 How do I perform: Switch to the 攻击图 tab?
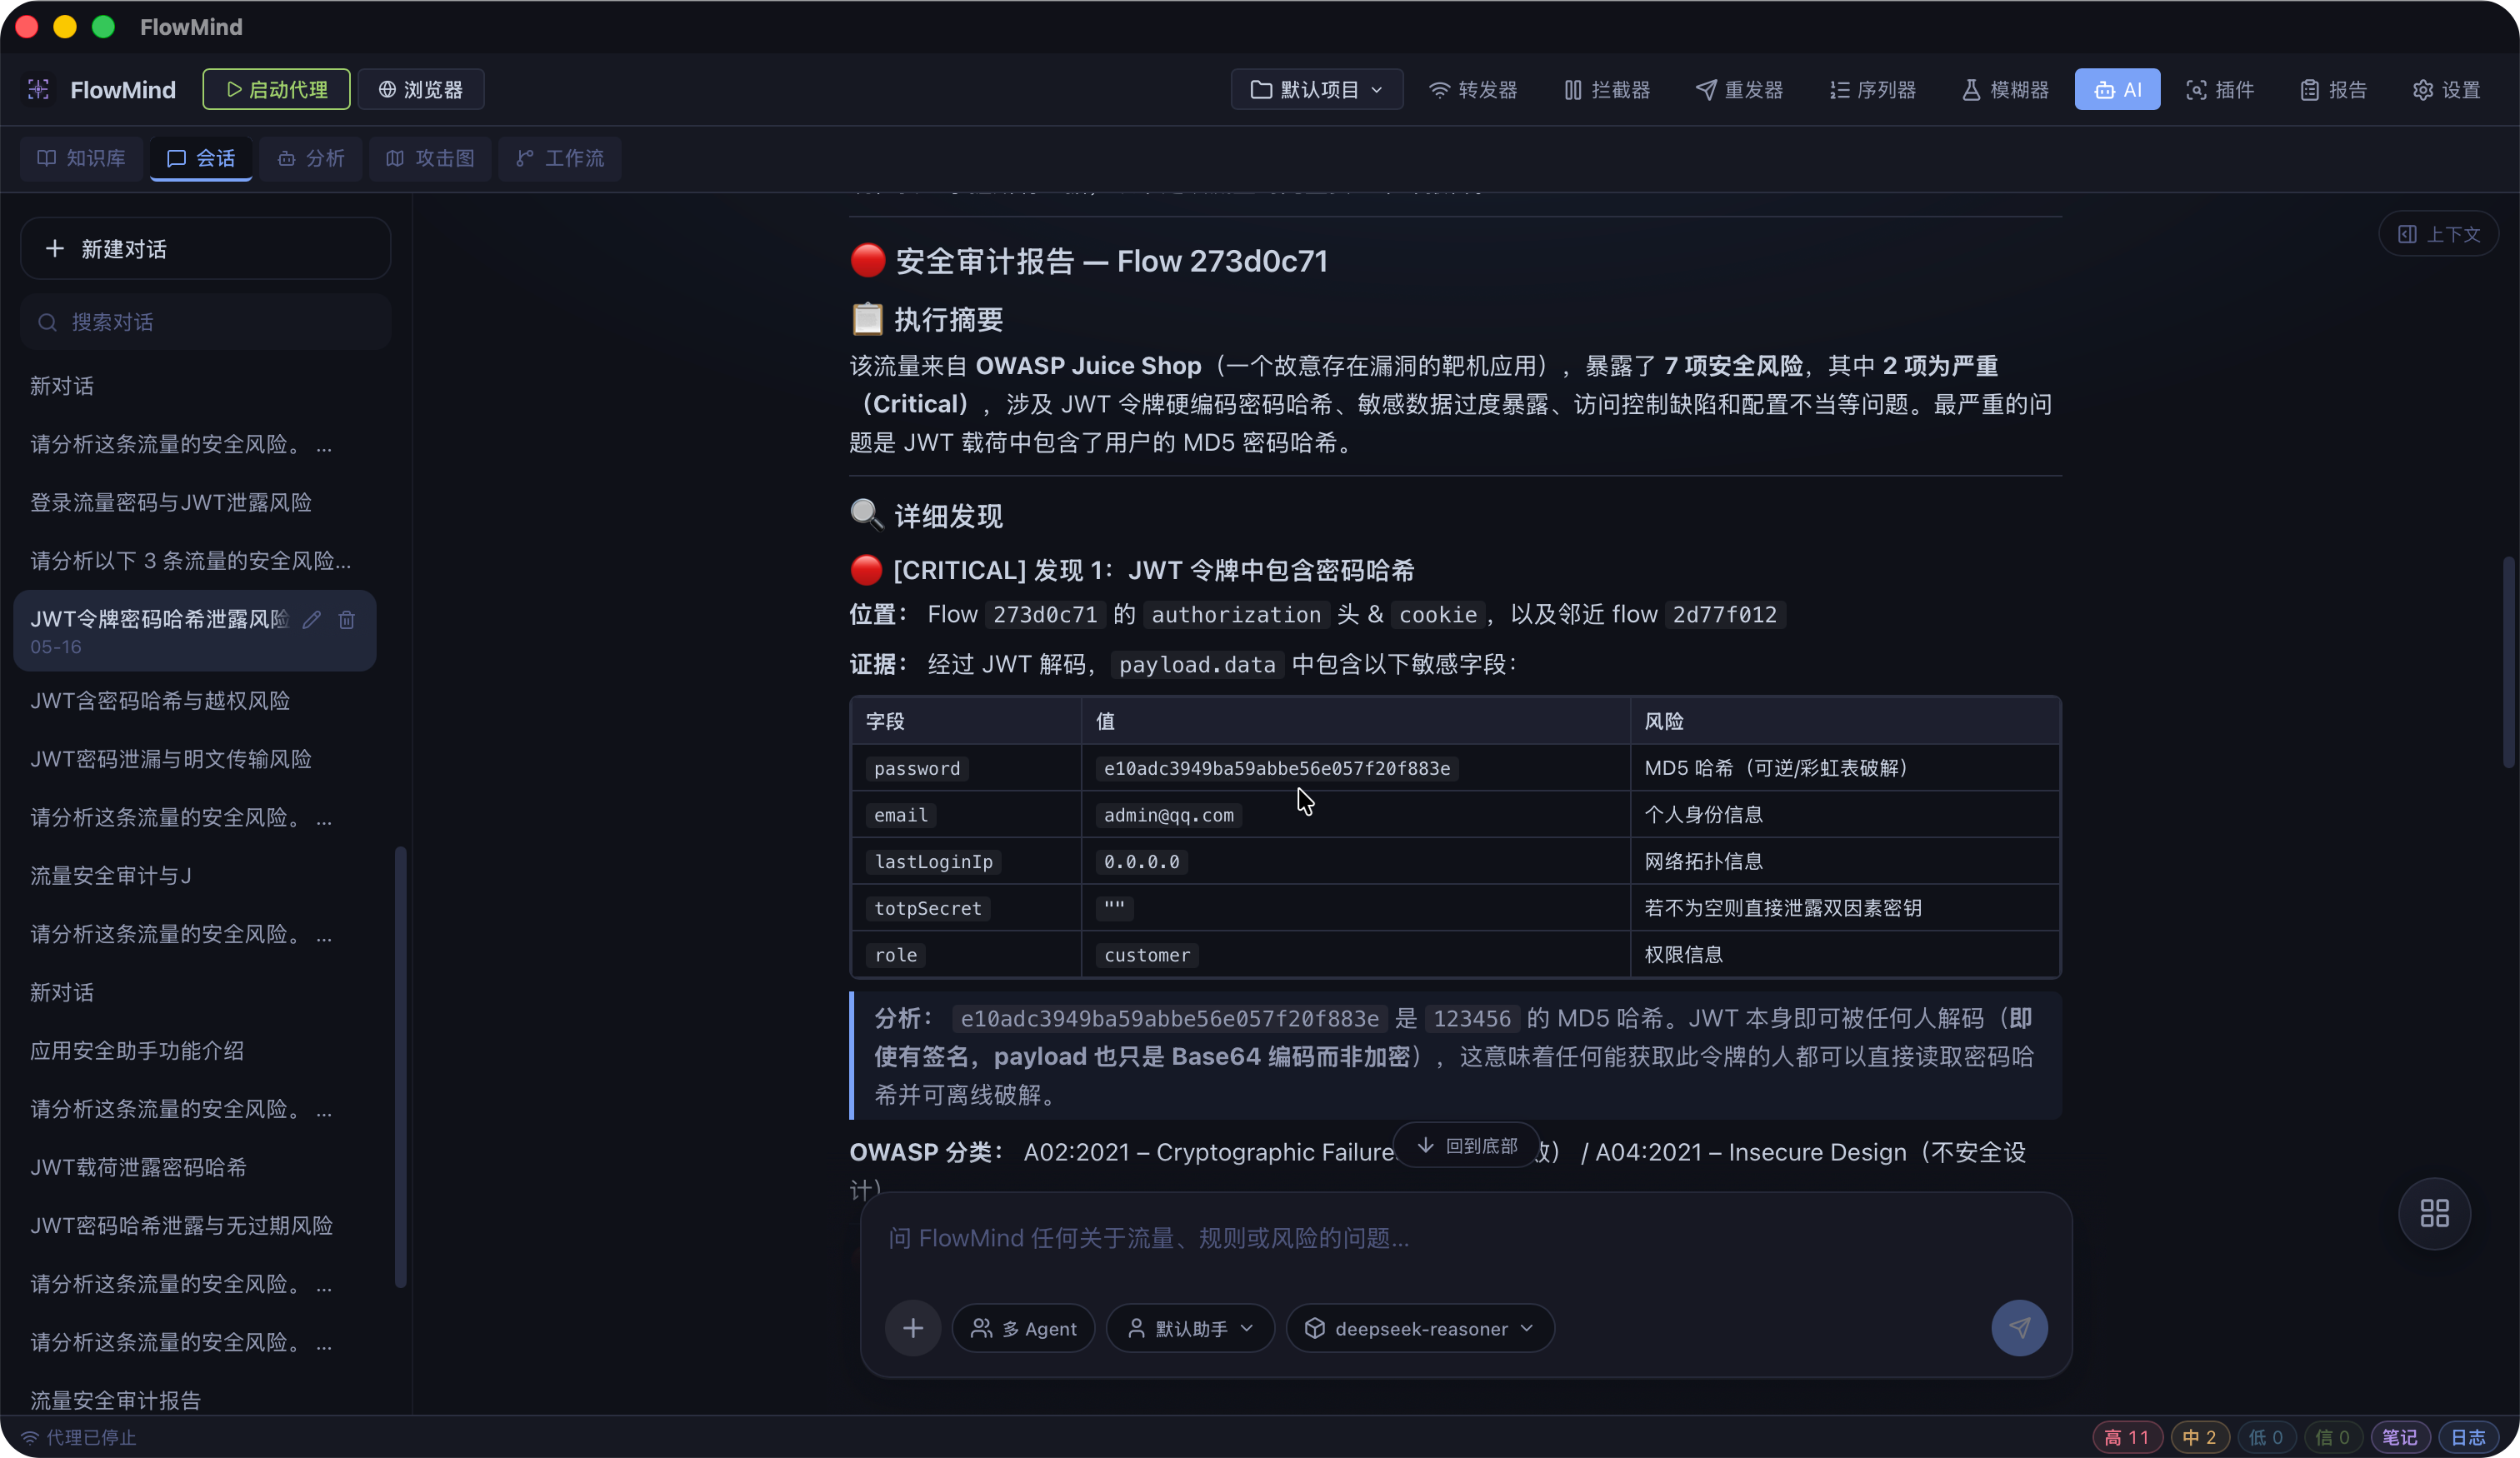tap(430, 158)
